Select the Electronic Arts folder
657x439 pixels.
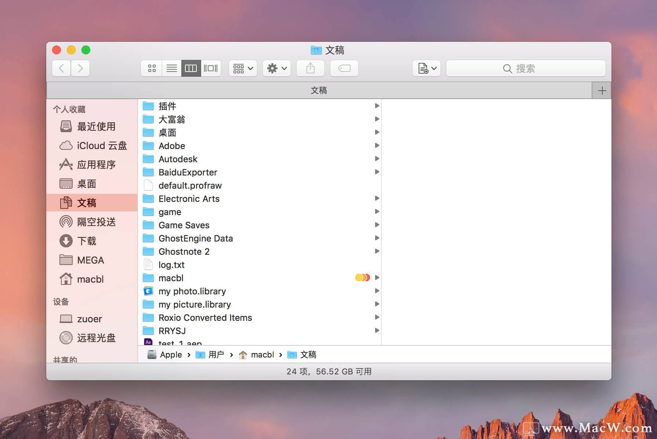(260, 199)
